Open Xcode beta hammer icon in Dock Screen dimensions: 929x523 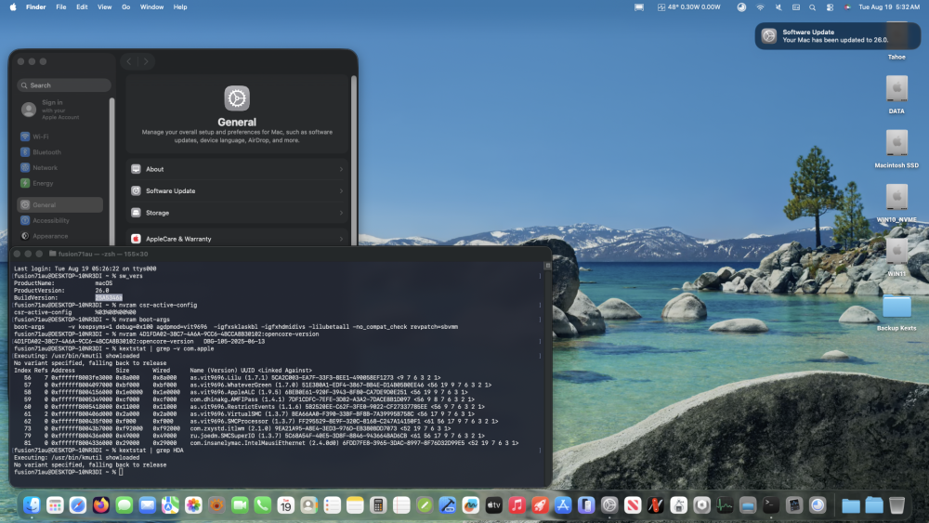(x=448, y=505)
